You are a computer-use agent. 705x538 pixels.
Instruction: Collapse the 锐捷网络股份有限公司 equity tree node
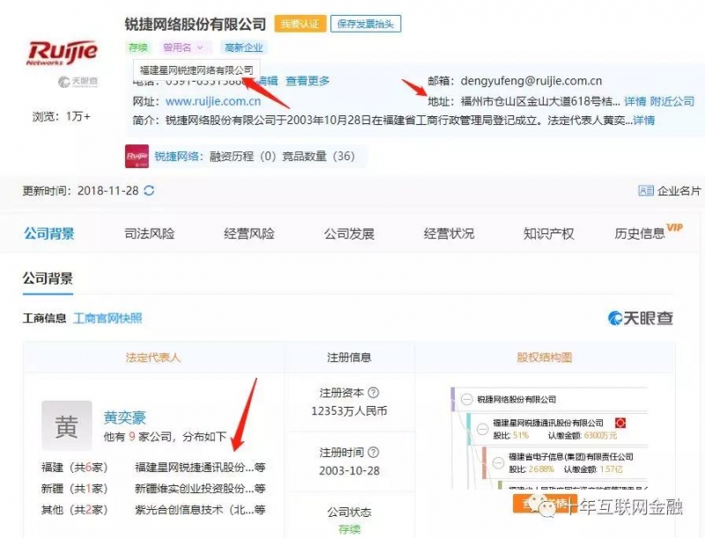pyautogui.click(x=467, y=399)
